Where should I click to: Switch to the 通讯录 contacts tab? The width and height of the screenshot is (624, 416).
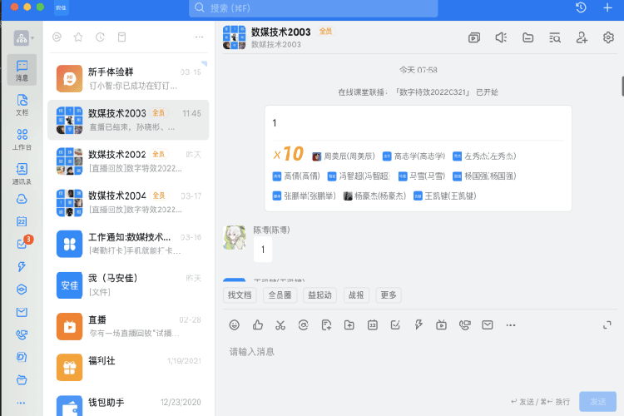point(22,172)
